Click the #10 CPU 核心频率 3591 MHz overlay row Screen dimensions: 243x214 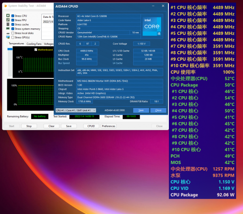pos(202,66)
